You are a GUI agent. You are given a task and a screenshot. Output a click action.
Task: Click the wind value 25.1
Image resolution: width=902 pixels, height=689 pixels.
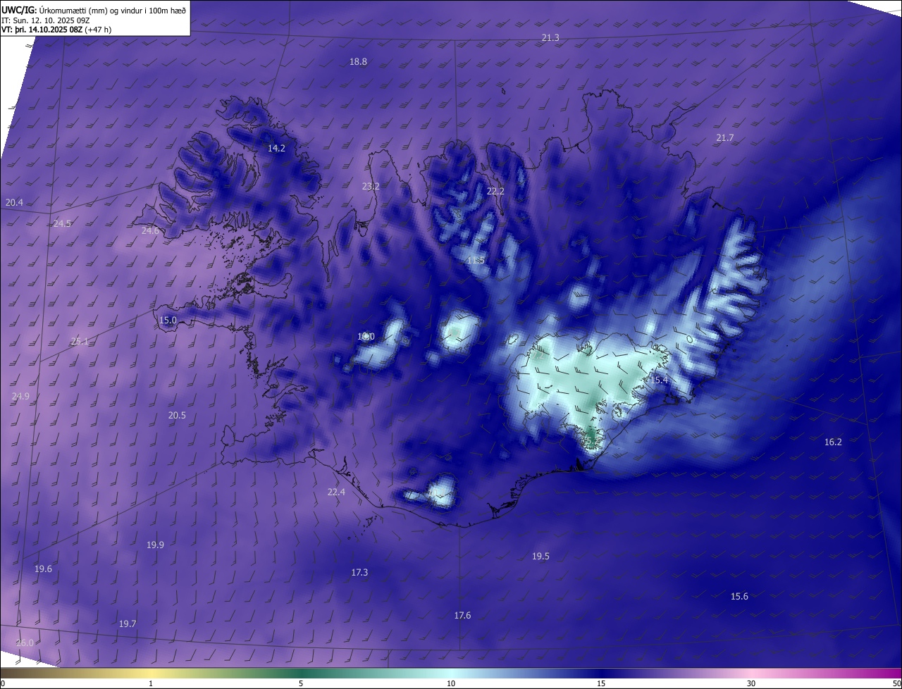[x=80, y=341]
